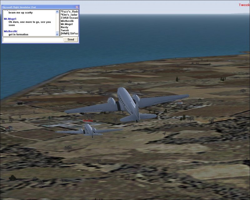This screenshot has height=200, width=250.
Task: Select *Klm's_radar in the player list
Action: [69, 15]
